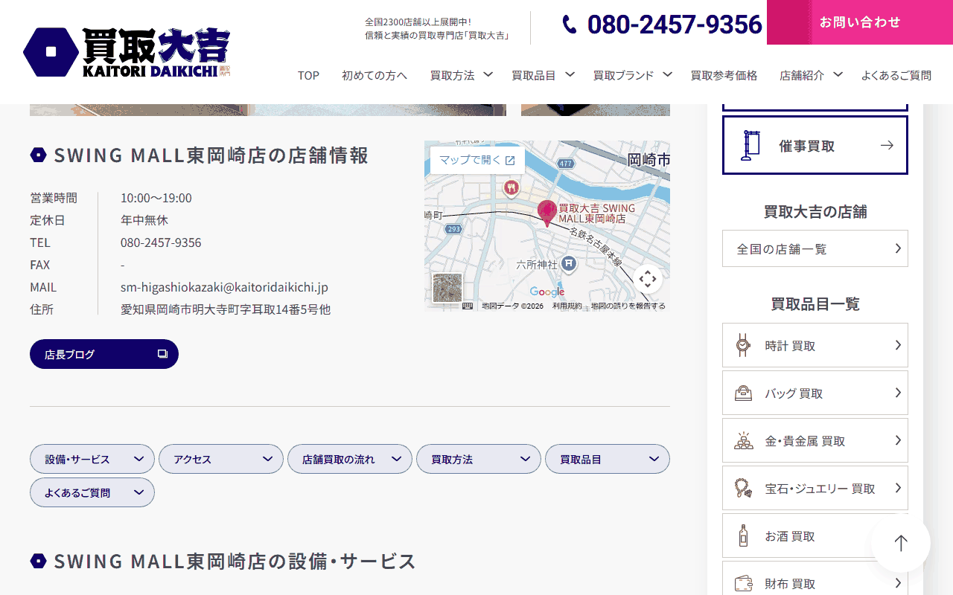Click the satellite layer thumbnail on map
Image resolution: width=953 pixels, height=595 pixels.
click(447, 288)
